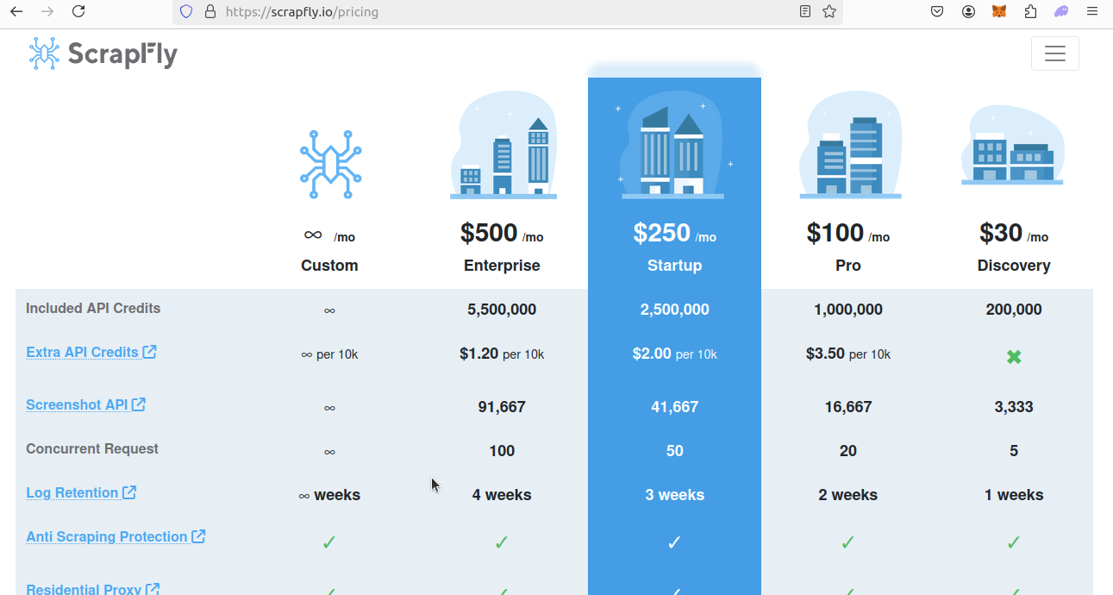Click the Concurrent Request row label

coord(92,448)
